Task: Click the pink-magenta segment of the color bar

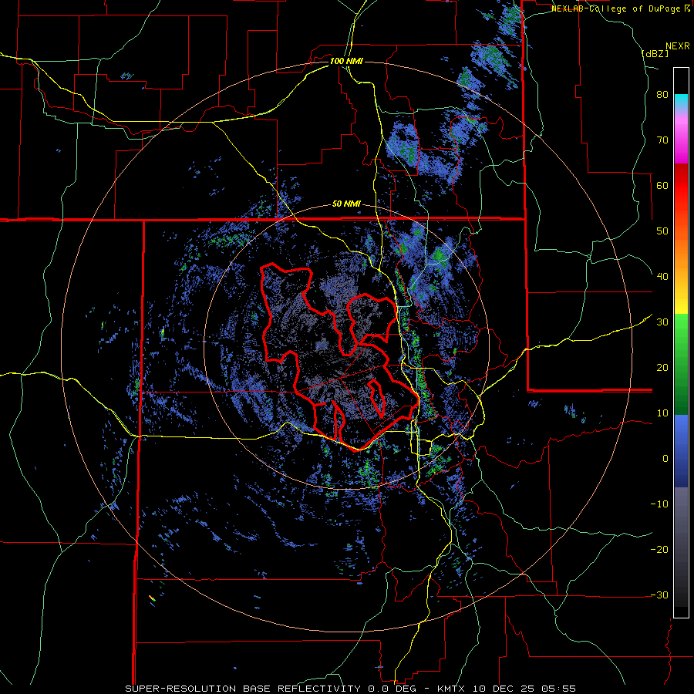Action: [681, 137]
